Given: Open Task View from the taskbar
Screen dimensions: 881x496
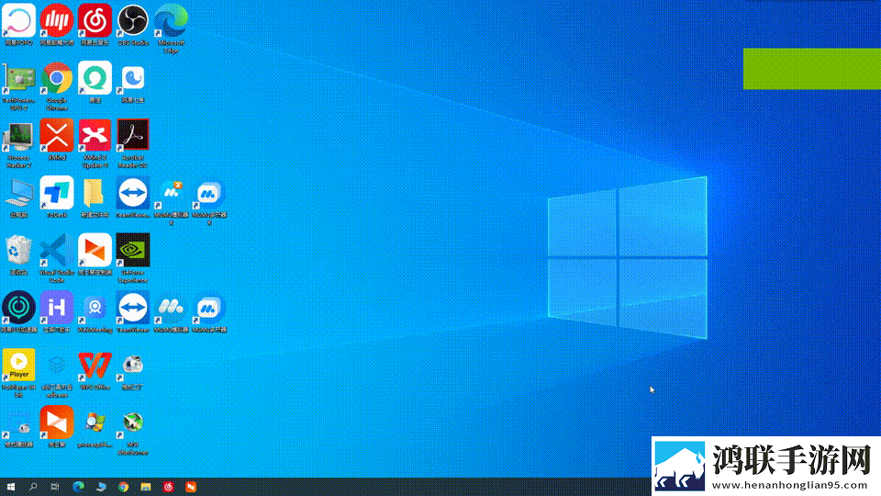Looking at the screenshot, I should point(54,487).
